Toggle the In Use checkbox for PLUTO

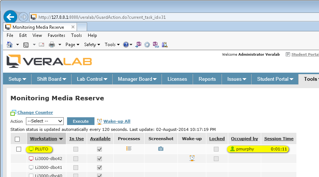tap(76, 149)
